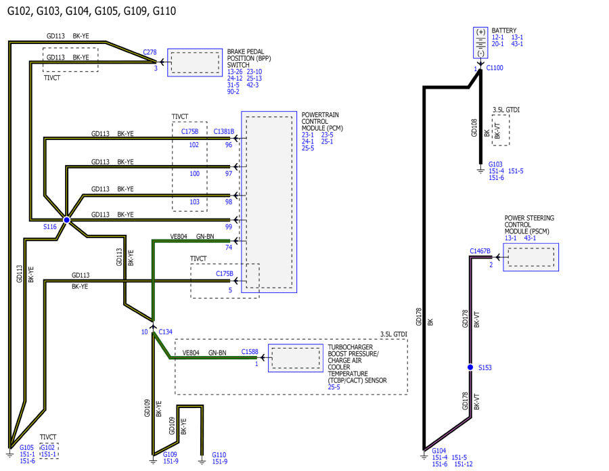609x471 pixels.
Task: Click the G105 ground reference link
Action: [x=27, y=448]
